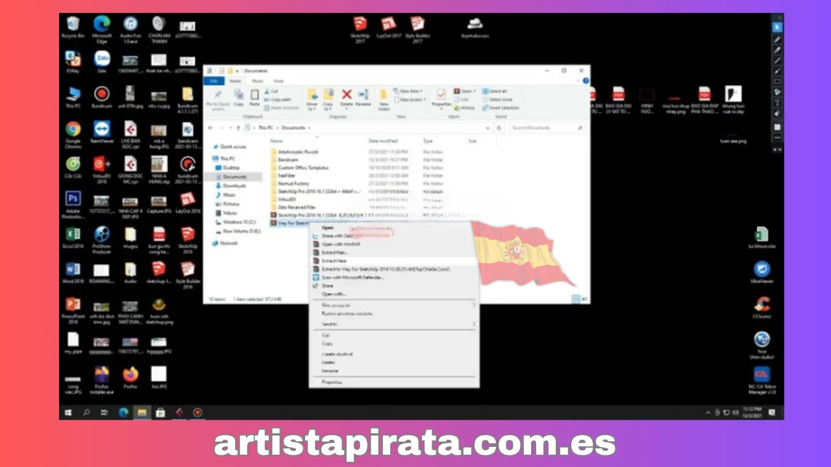Expand the Send to submenu
831x467 pixels.
click(x=393, y=324)
